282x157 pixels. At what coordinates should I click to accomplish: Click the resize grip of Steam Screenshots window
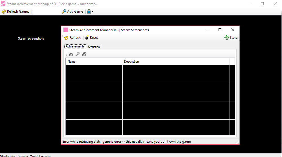(x=237, y=142)
